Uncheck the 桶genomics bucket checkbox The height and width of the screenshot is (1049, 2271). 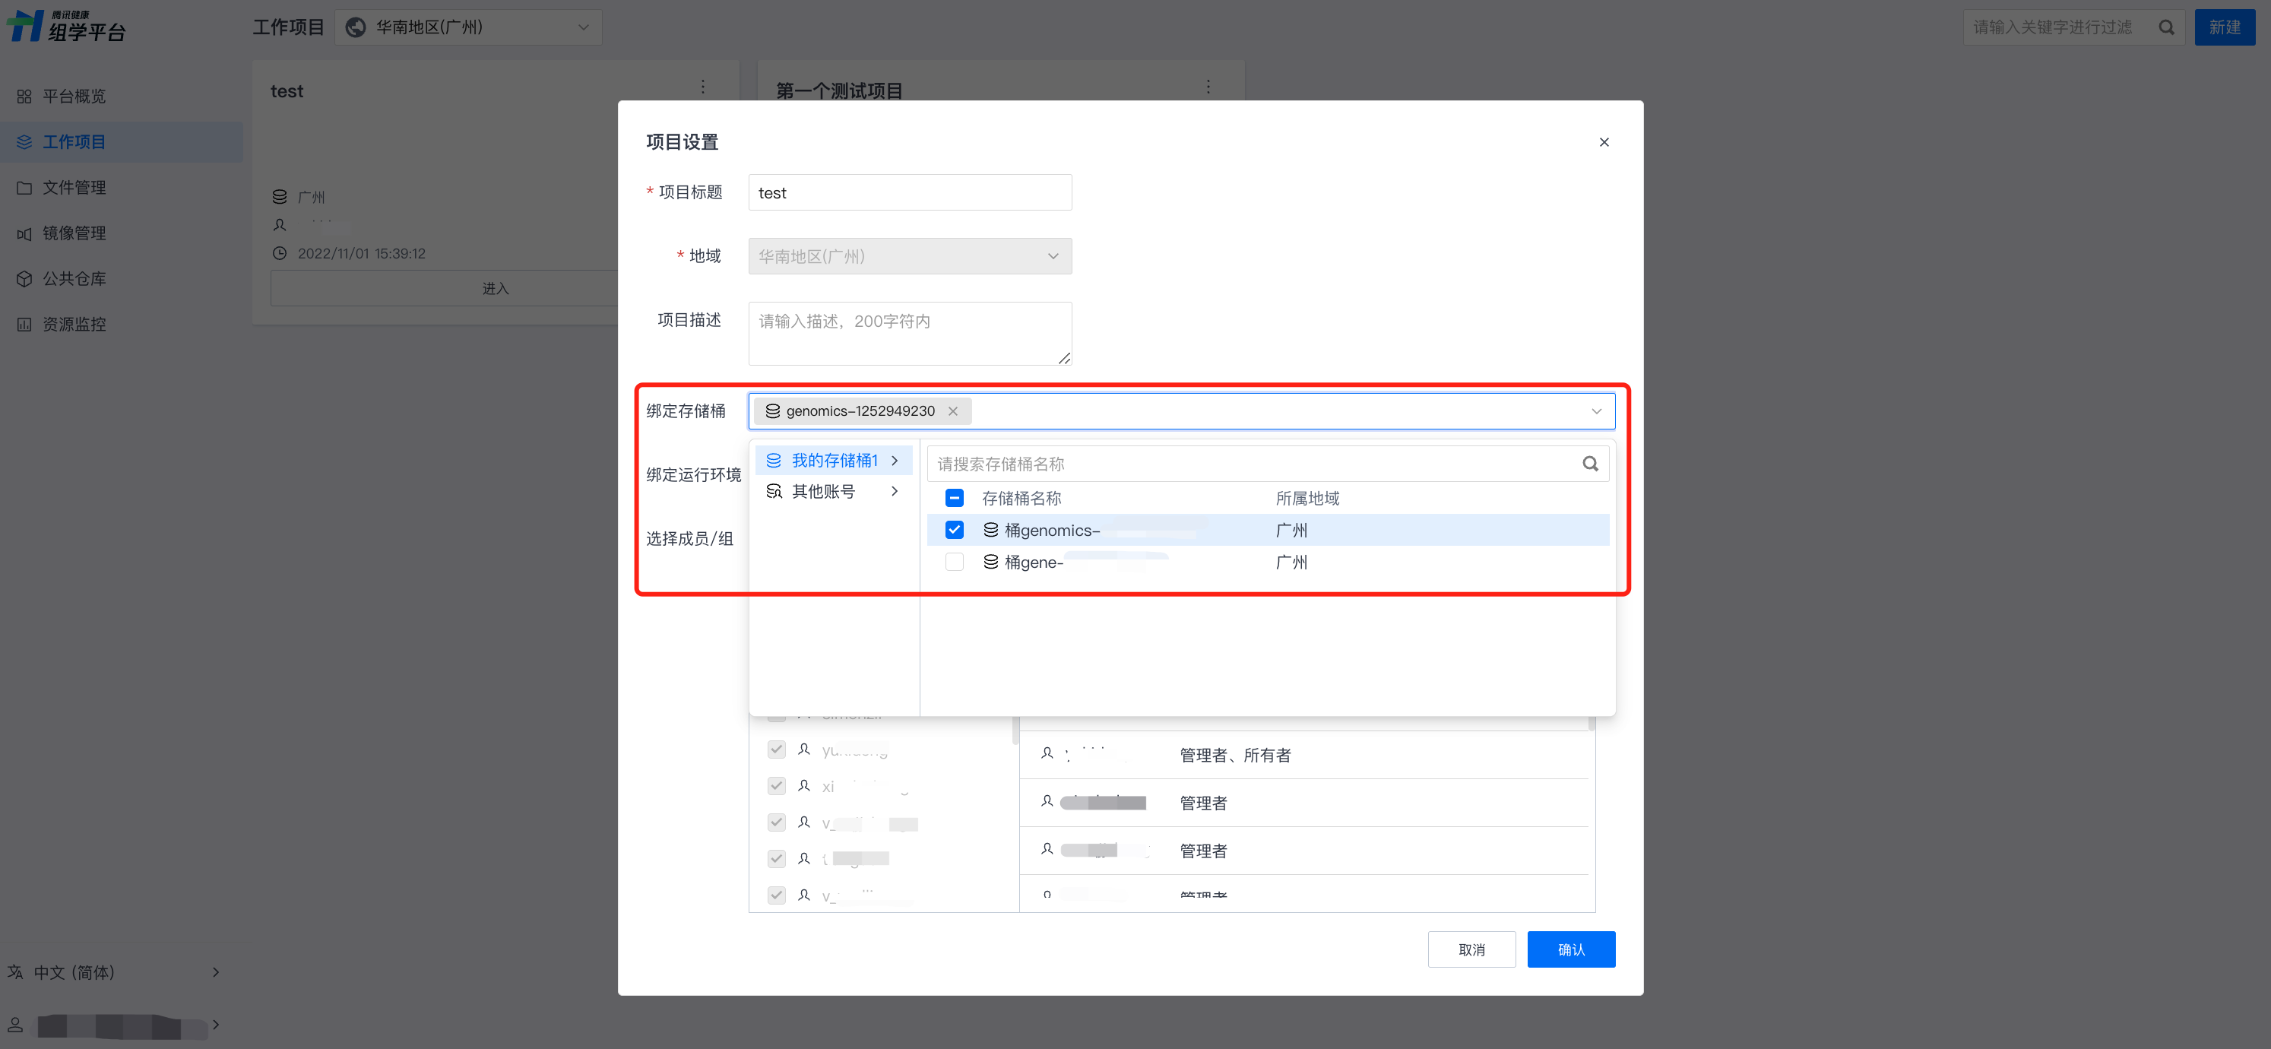click(954, 530)
